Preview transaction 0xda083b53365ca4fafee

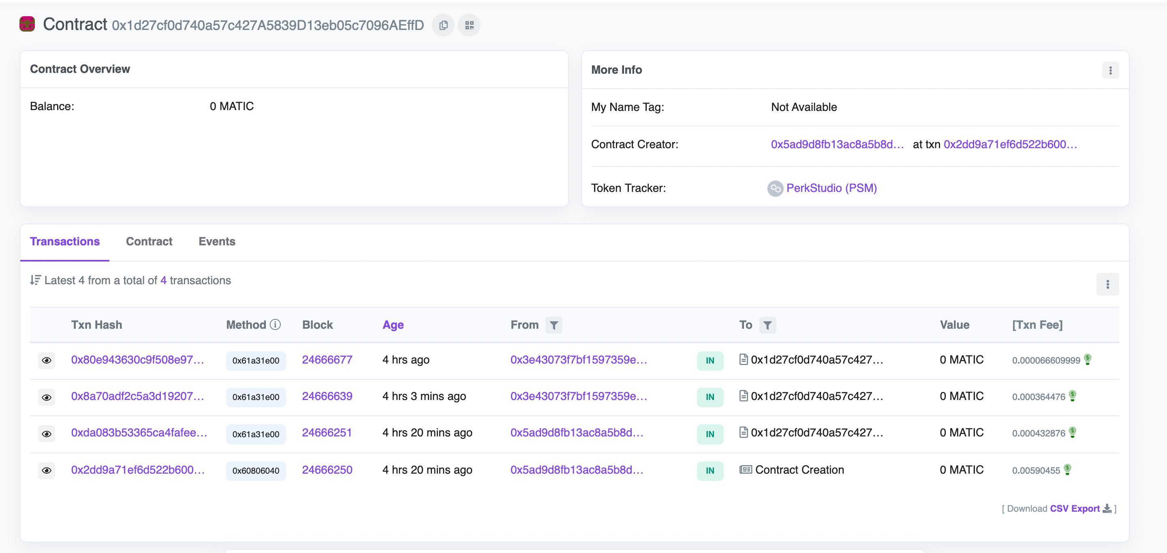46,434
